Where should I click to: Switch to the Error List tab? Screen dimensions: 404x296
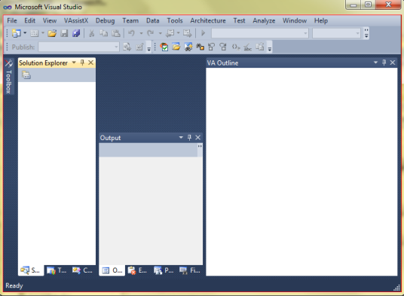tap(137, 270)
